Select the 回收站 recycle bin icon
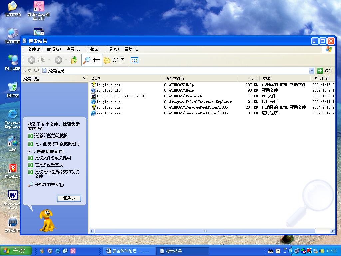Screen dimensions: 341x256 point(13,89)
